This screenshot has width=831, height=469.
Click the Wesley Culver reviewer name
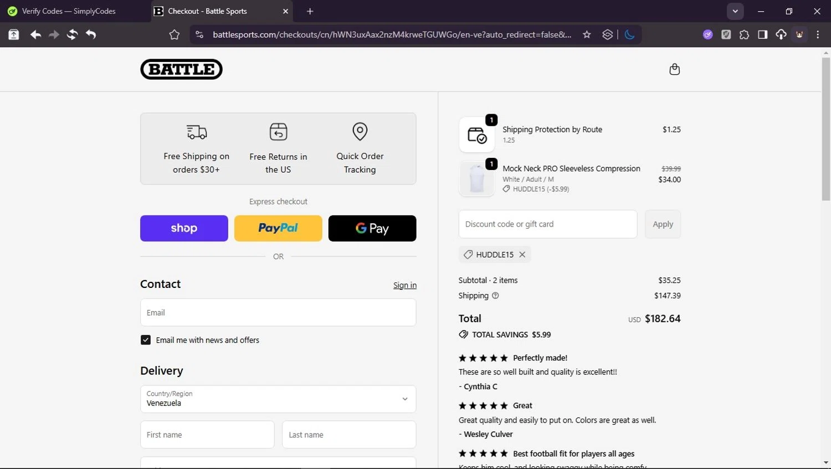[488, 434]
